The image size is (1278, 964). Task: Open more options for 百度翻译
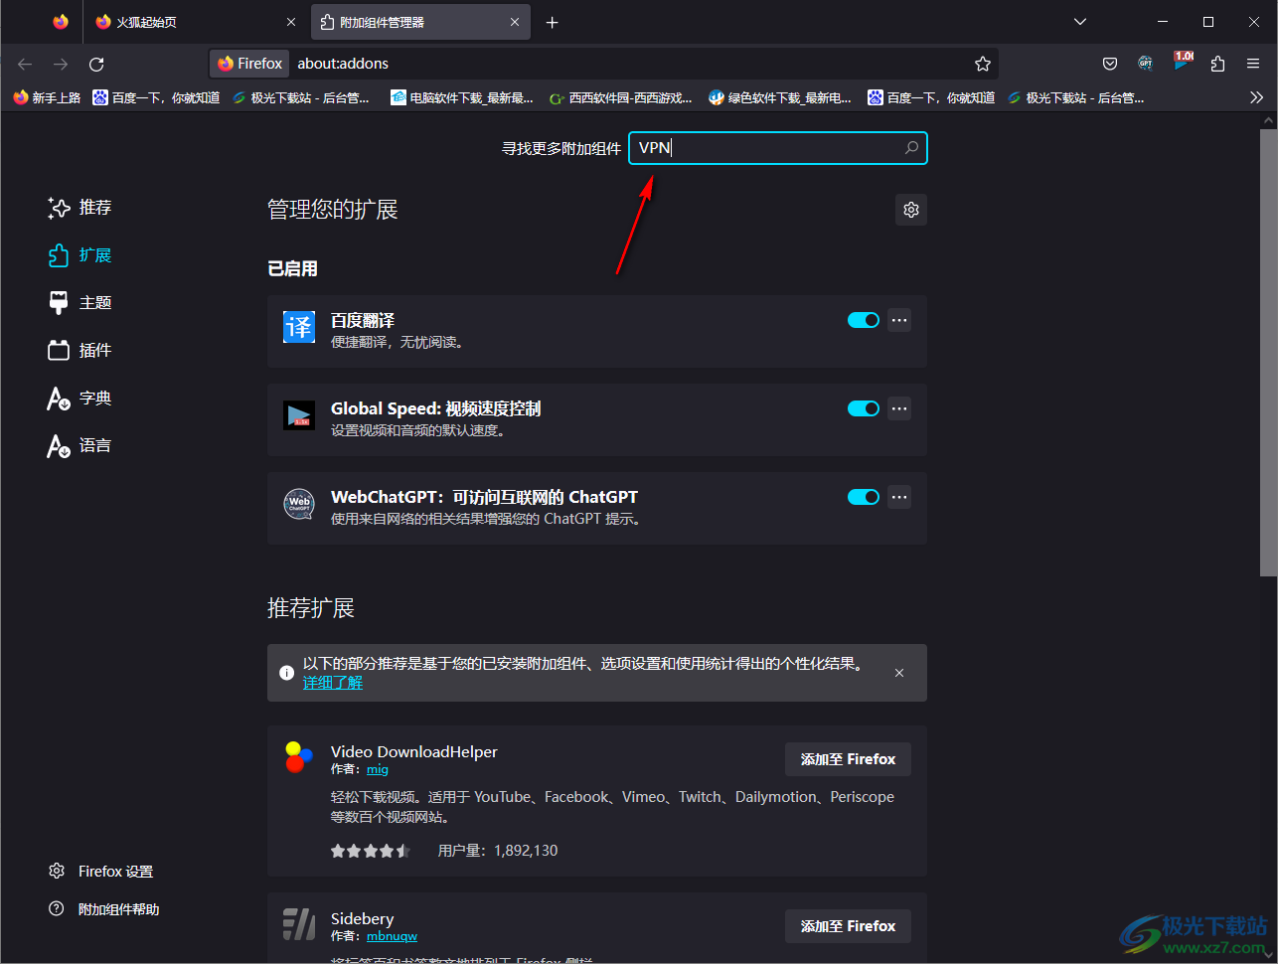pyautogui.click(x=899, y=320)
